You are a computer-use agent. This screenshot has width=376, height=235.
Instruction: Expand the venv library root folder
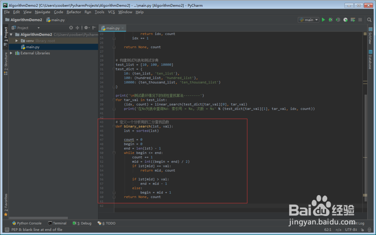click(x=17, y=41)
